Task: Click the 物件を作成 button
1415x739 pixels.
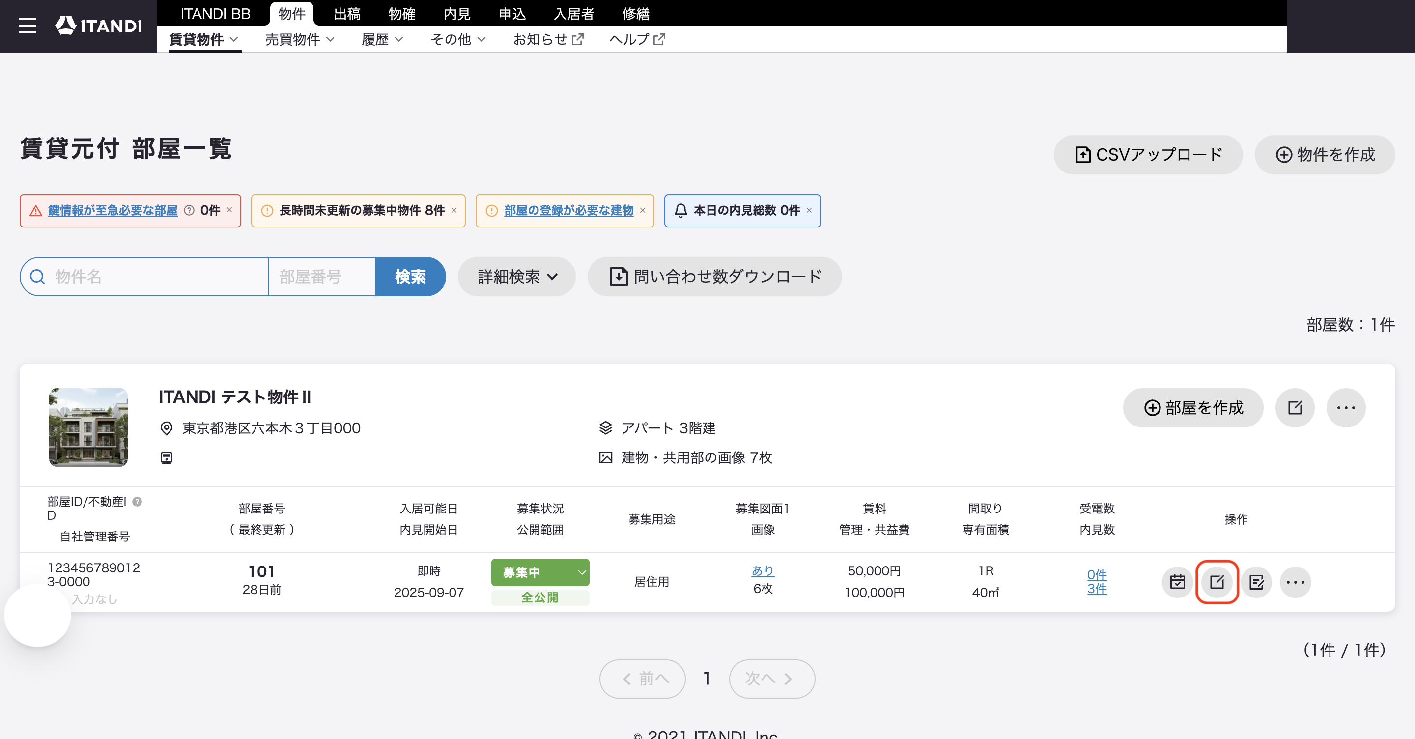Action: pyautogui.click(x=1325, y=155)
